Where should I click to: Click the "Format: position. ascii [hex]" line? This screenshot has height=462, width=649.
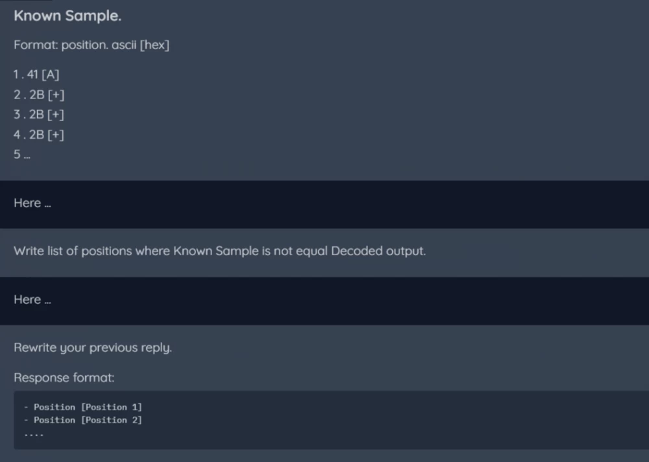(91, 46)
